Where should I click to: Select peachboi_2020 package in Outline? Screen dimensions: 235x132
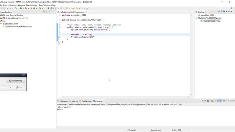tap(206, 15)
